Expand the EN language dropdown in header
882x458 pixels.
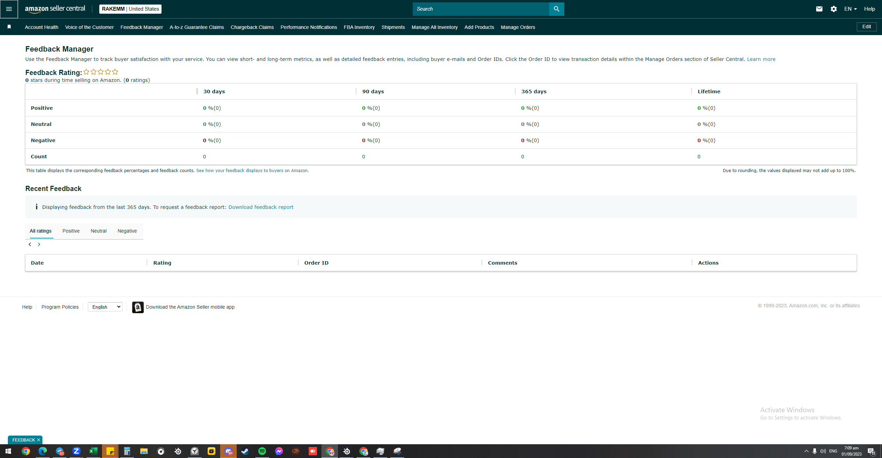851,9
